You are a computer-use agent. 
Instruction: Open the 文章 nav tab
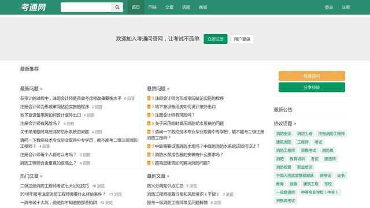pos(169,8)
